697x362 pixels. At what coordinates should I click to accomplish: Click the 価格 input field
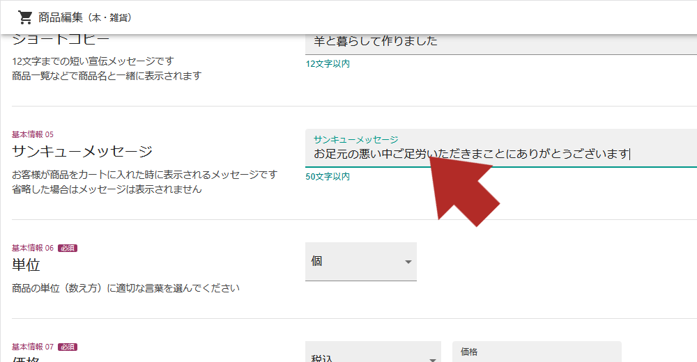tap(537, 352)
